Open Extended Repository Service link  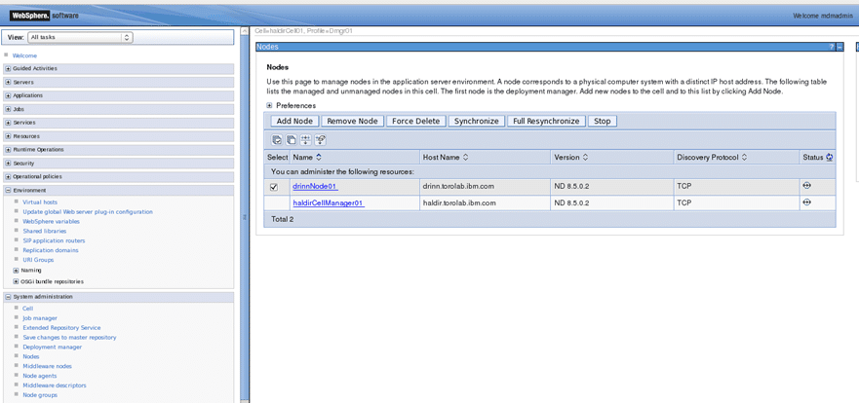tap(61, 327)
